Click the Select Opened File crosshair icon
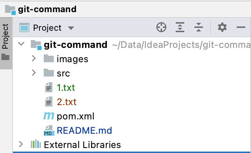Image resolution: width=251 pixels, height=153 pixels. (x=161, y=27)
